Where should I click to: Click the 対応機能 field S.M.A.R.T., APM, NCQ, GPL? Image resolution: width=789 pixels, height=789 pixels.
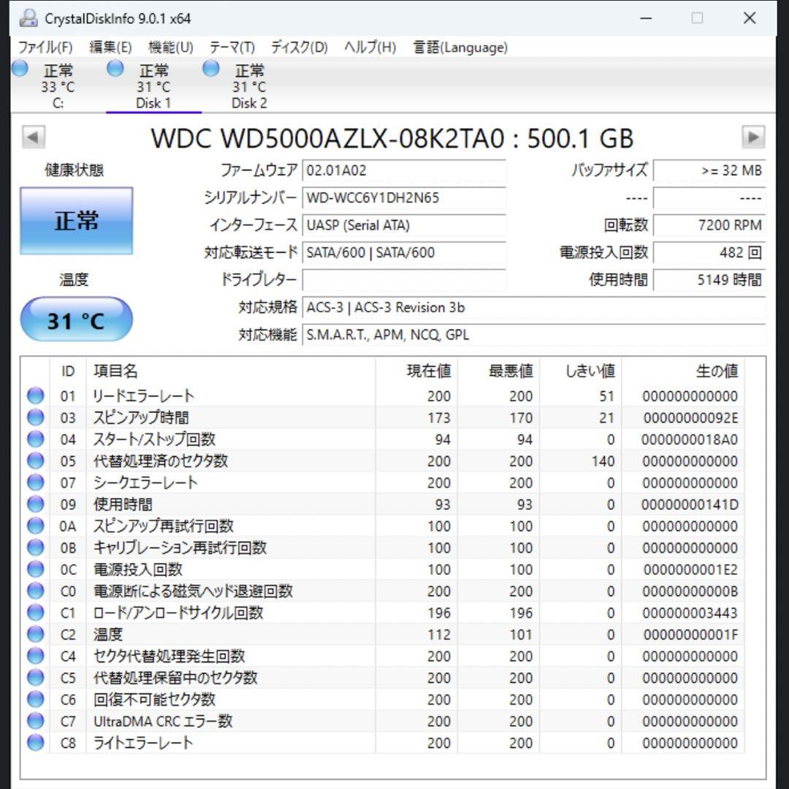point(534,335)
